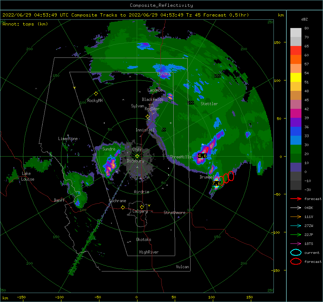323x302 pixels.
Task: Click the Strathmore city label
Action: pos(174,213)
